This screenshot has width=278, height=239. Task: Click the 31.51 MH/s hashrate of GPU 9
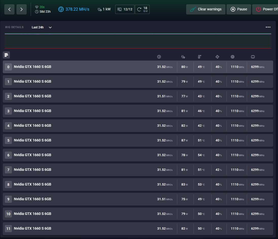(165, 199)
